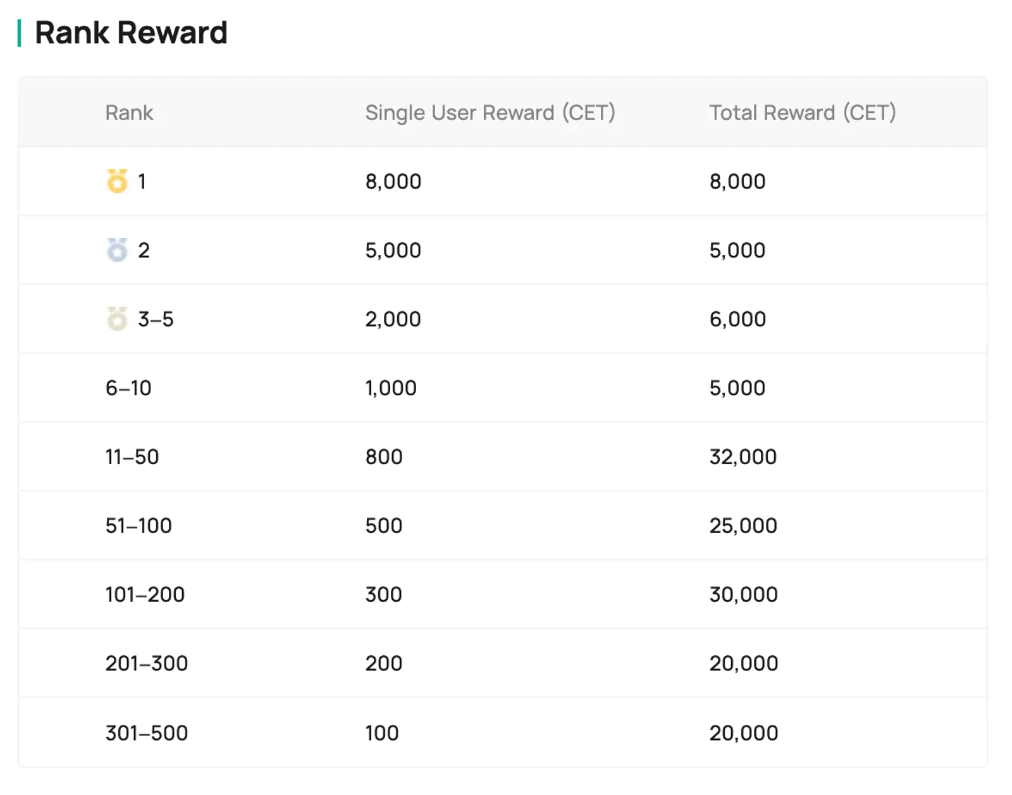This screenshot has height=795, width=1012.
Task: Click the 800 single user reward value
Action: click(x=384, y=457)
